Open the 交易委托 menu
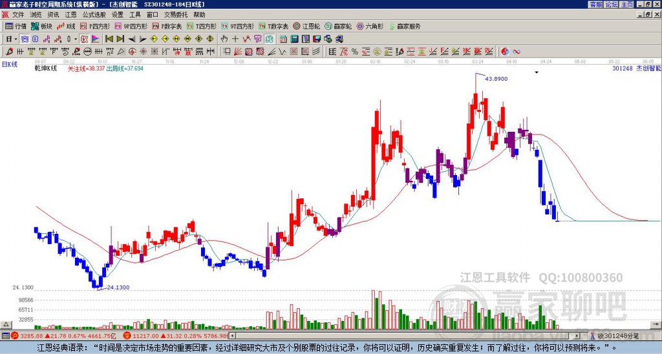This screenshot has height=354, width=662. click(x=176, y=15)
